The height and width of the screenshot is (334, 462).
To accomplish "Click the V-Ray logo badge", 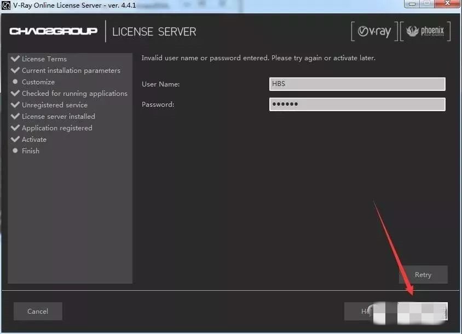I will click(374, 32).
